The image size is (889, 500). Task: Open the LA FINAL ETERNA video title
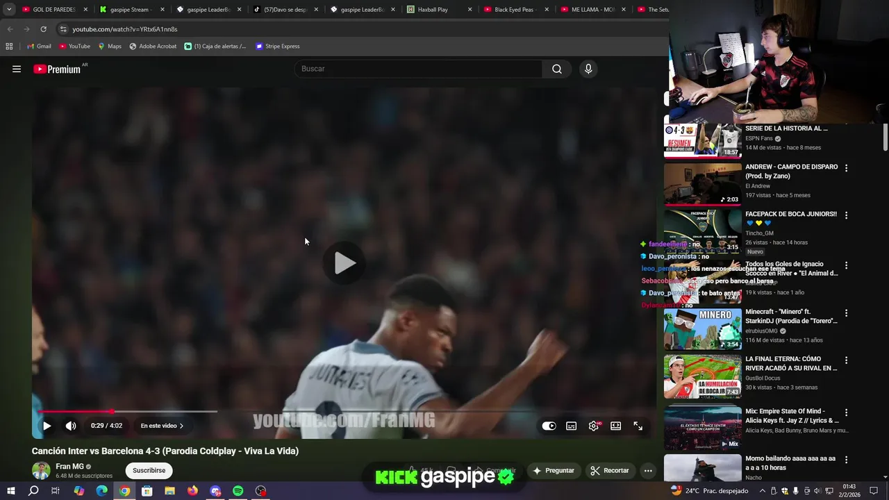(x=791, y=363)
